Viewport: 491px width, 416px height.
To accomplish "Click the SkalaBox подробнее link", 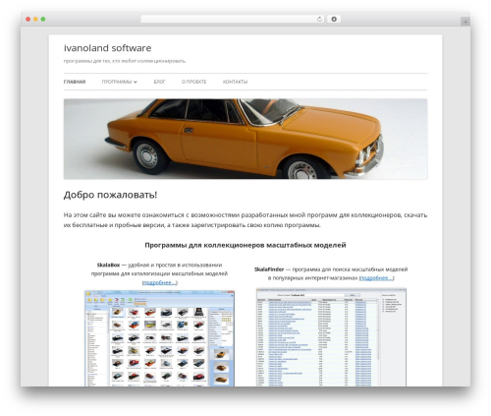I will [x=160, y=282].
